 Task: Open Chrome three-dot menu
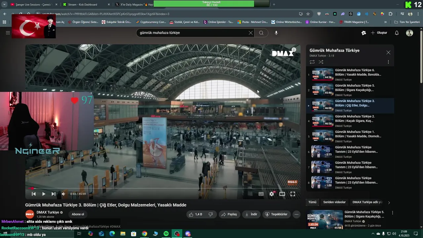coord(418,14)
